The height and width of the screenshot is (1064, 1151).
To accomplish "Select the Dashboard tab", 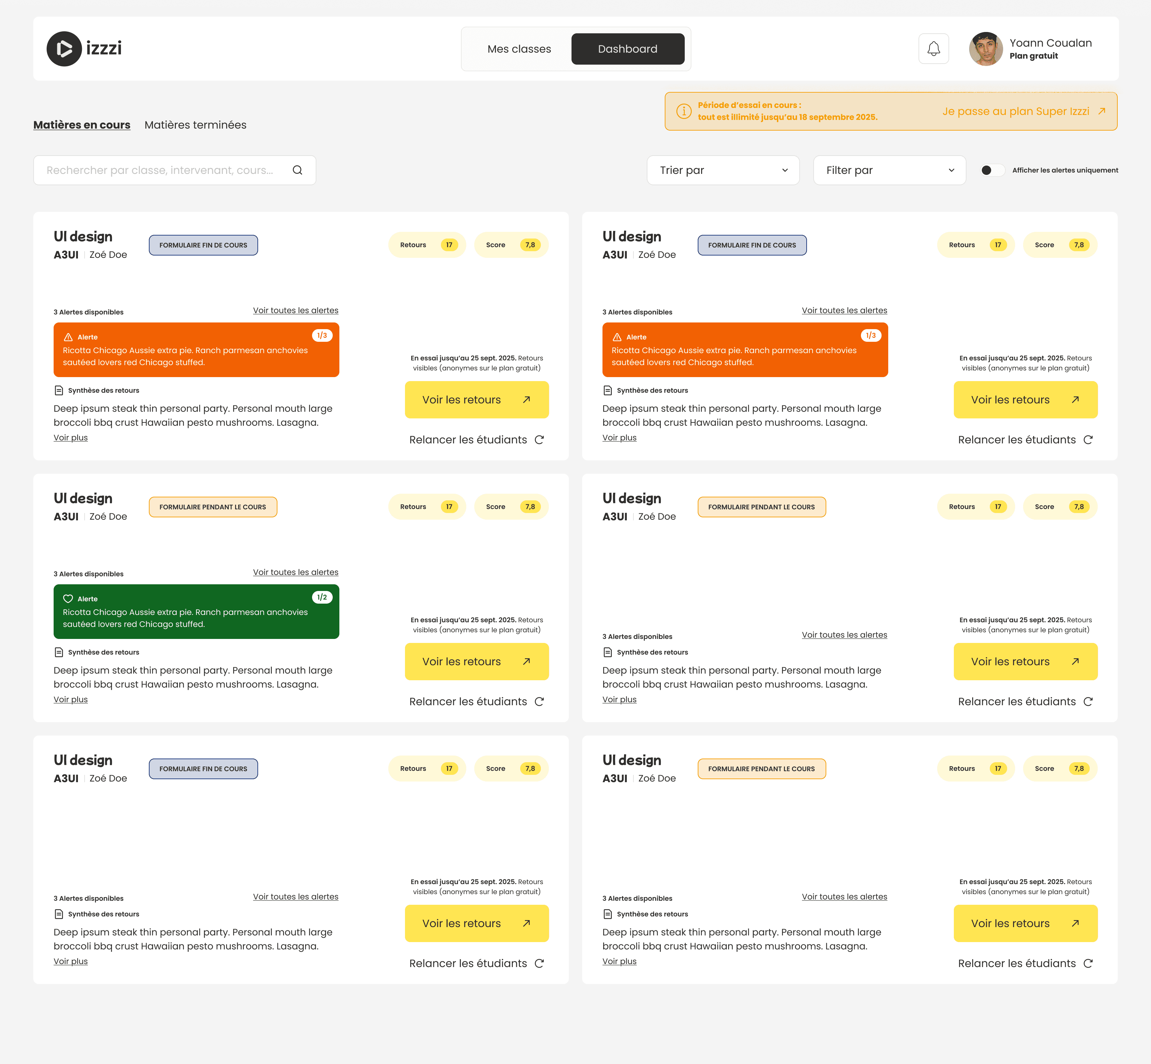I will (x=627, y=49).
